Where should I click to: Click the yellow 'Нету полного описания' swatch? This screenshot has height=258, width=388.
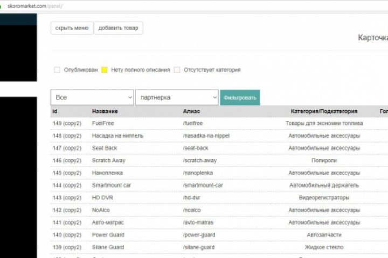[105, 70]
